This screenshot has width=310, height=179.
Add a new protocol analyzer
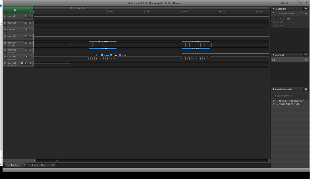pyautogui.click(x=306, y=55)
